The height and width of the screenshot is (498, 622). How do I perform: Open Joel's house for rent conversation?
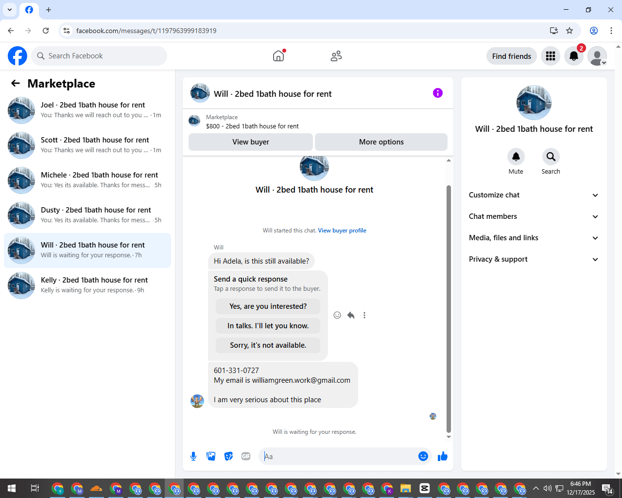(x=87, y=110)
